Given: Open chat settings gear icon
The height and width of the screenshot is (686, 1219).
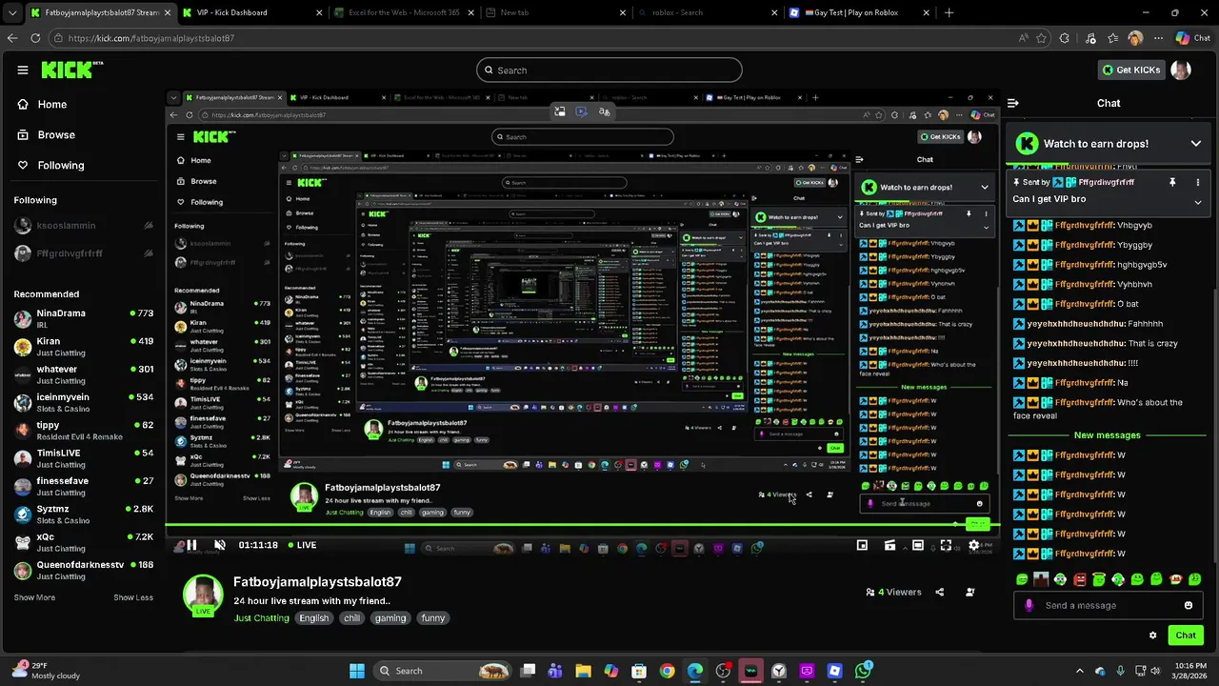Looking at the screenshot, I should click(1152, 635).
